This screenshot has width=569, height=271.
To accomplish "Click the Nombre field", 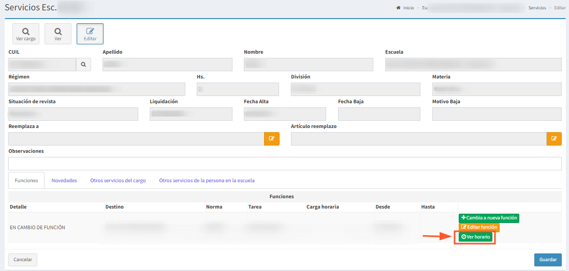I will [309, 65].
